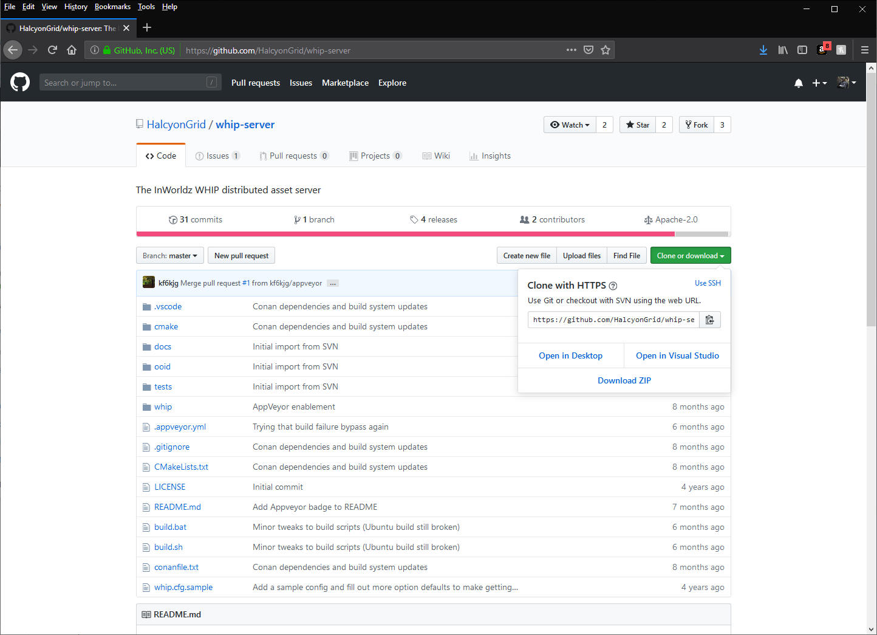Open the Firefox hamburger menu
877x635 pixels.
[x=865, y=50]
